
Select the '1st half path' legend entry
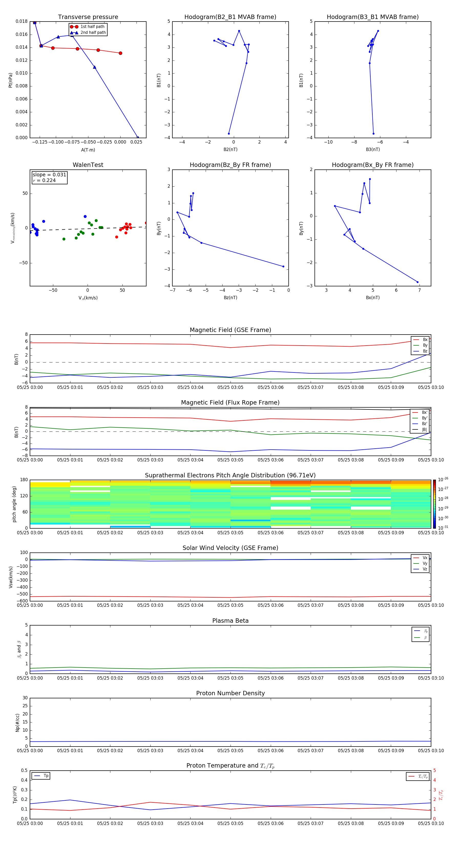[87, 27]
